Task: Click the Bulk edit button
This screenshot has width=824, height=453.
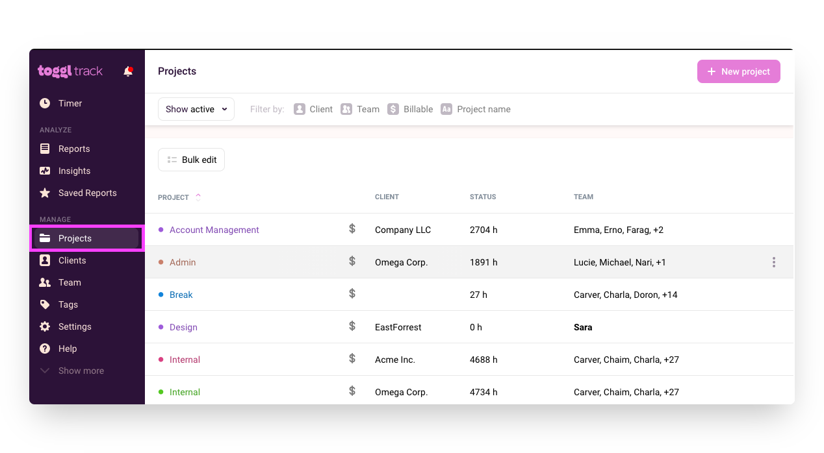Action: tap(191, 160)
